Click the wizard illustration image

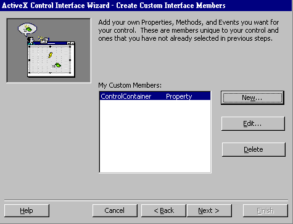(49, 51)
